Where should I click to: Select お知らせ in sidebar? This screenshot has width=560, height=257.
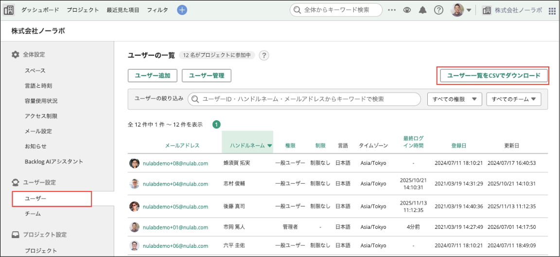click(x=35, y=146)
